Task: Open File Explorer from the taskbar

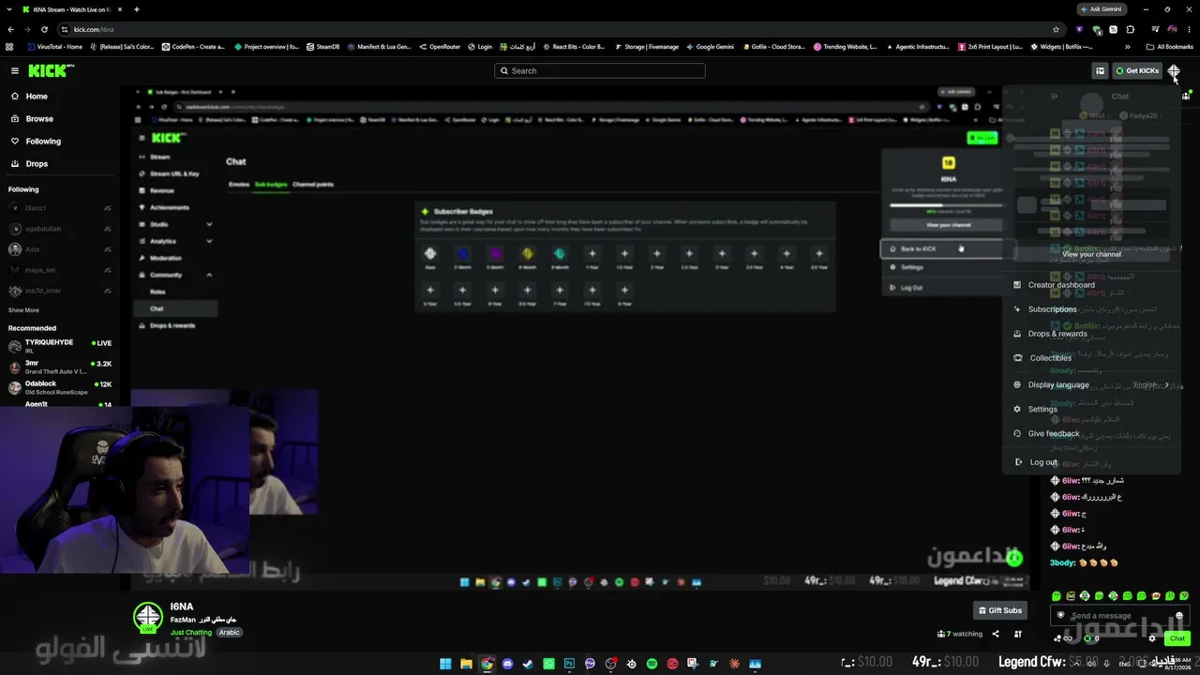Action: click(466, 664)
